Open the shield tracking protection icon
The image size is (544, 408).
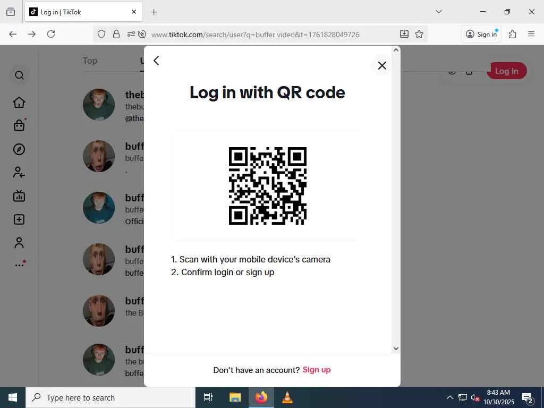click(101, 34)
